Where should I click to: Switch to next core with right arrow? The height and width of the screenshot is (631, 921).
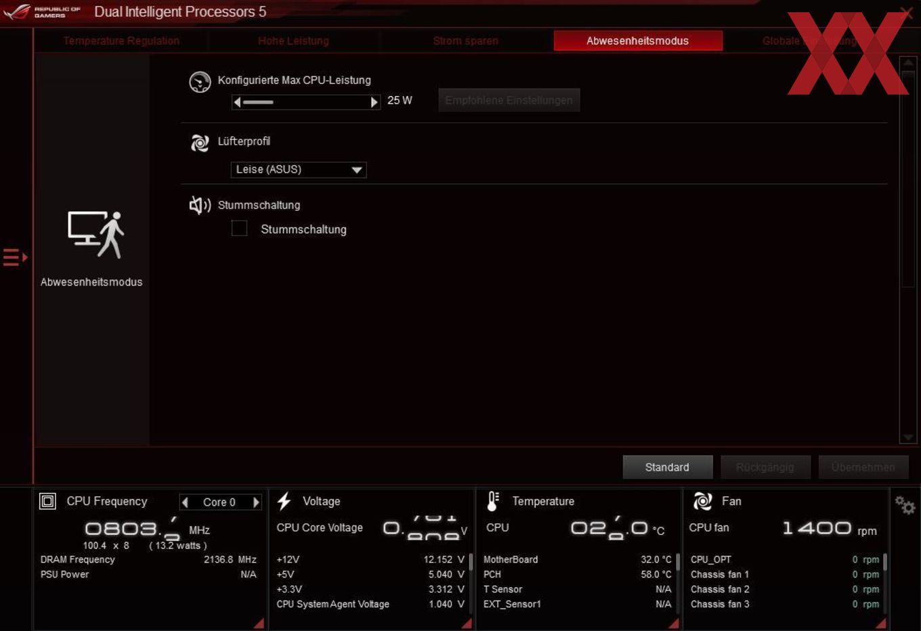point(256,502)
